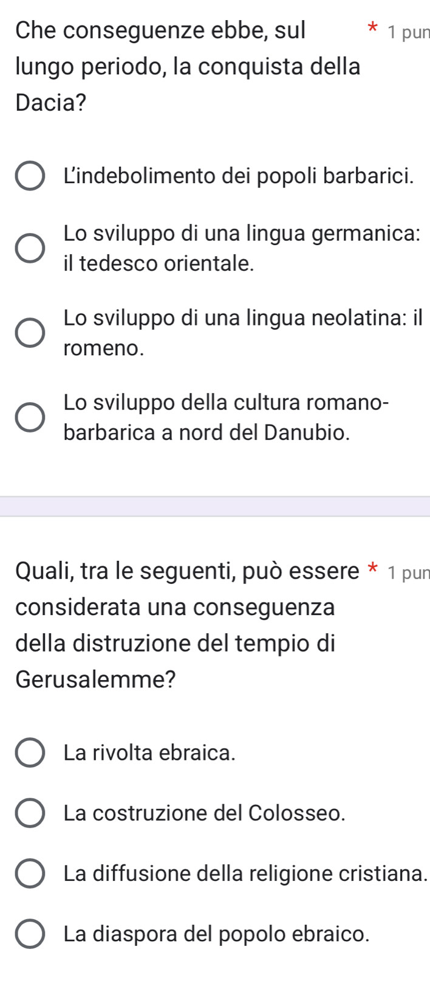Image resolution: width=430 pixels, height=994 pixels.
Task: Click the label text "La diaspora del popolo ebraico."
Action: 217,934
